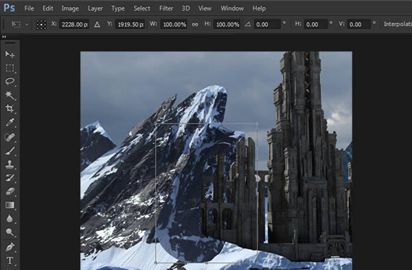Click the top-left transform handle
This screenshot has width=412, height=270.
[x=156, y=123]
